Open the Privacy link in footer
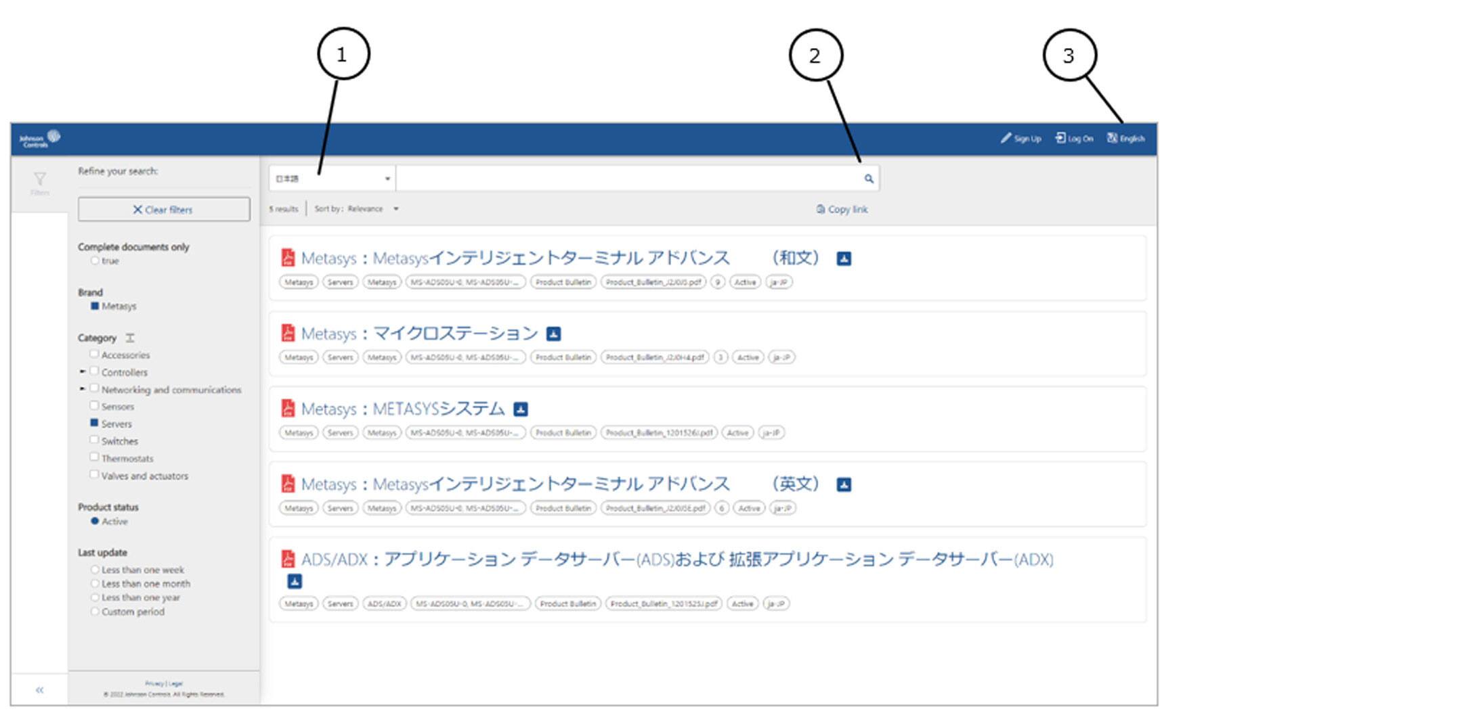This screenshot has height=728, width=1462. (x=154, y=683)
